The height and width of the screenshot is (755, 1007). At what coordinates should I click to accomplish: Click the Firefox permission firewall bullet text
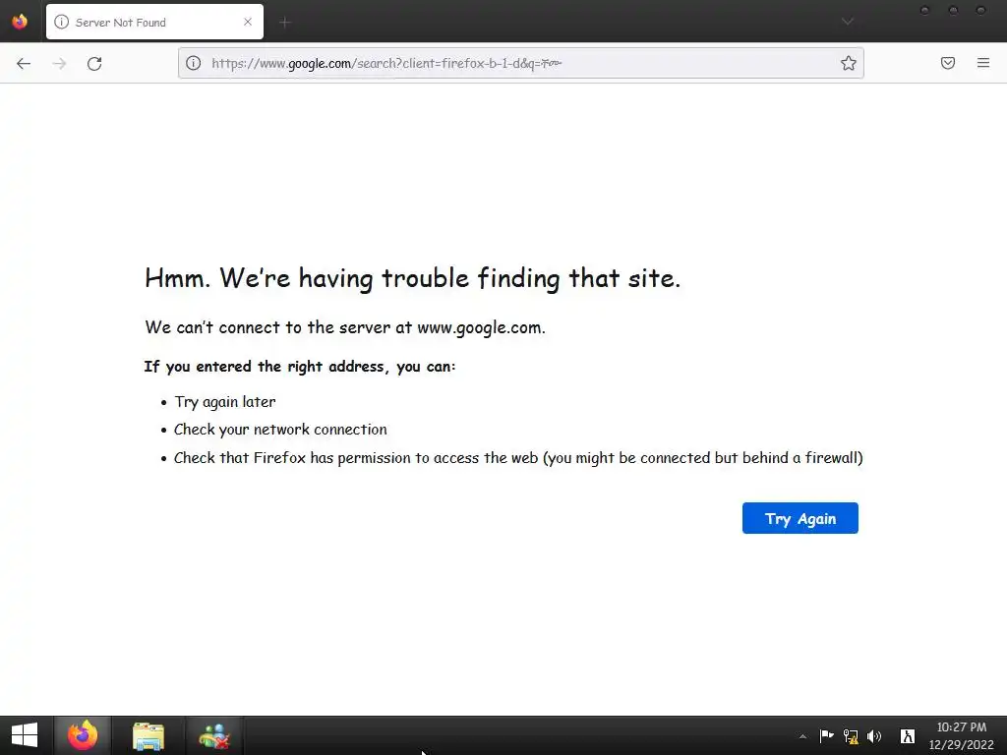(x=518, y=458)
